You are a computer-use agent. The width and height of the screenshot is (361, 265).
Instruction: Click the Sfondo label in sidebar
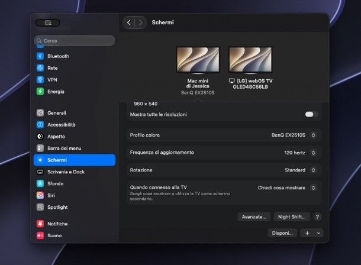pyautogui.click(x=55, y=183)
